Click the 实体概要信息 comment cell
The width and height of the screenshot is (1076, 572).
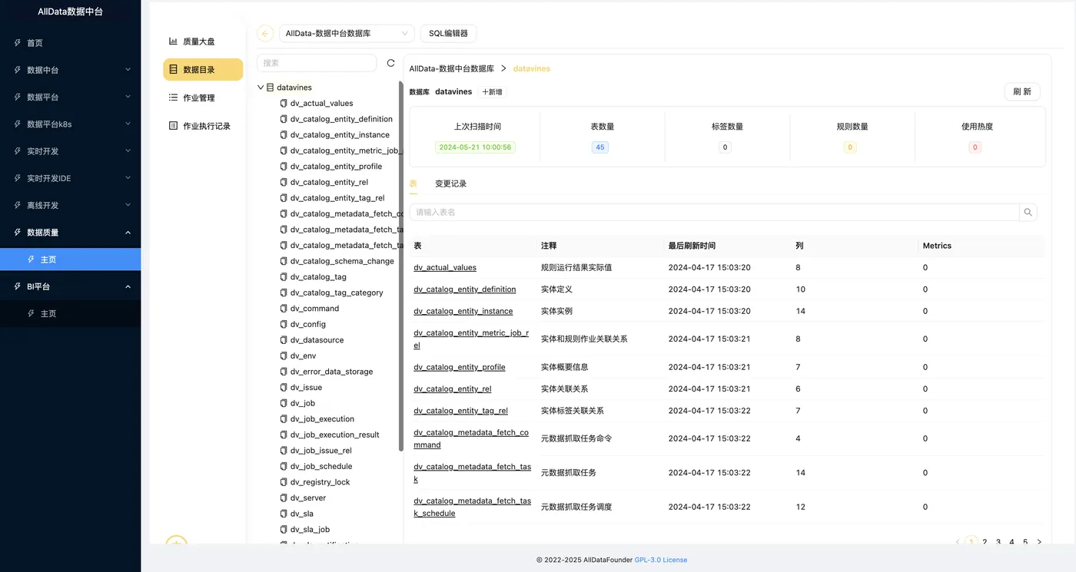[x=565, y=367]
